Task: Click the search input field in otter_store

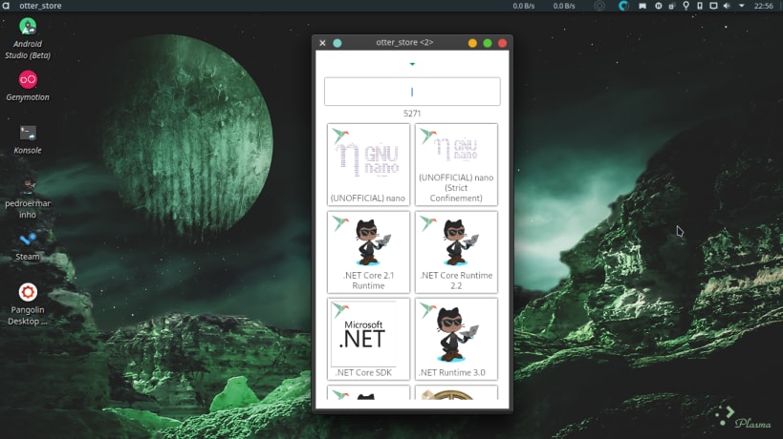Action: pyautogui.click(x=412, y=92)
